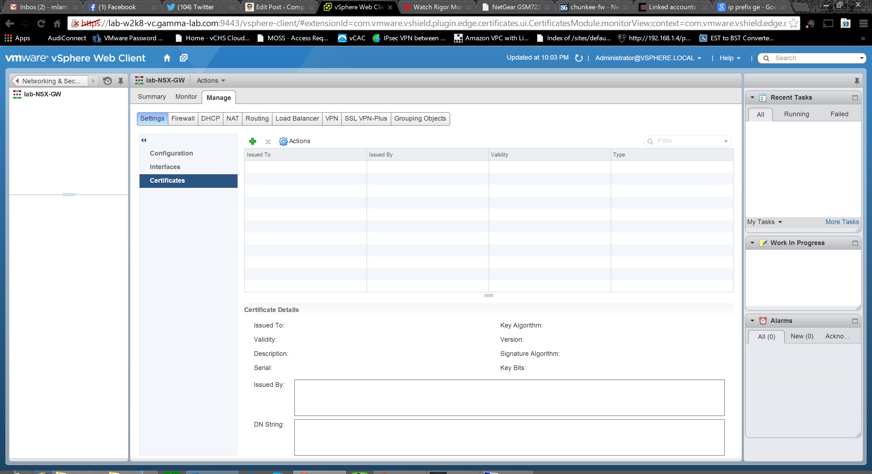Click the certificates Filter input field
The width and height of the screenshot is (872, 474).
(687, 141)
